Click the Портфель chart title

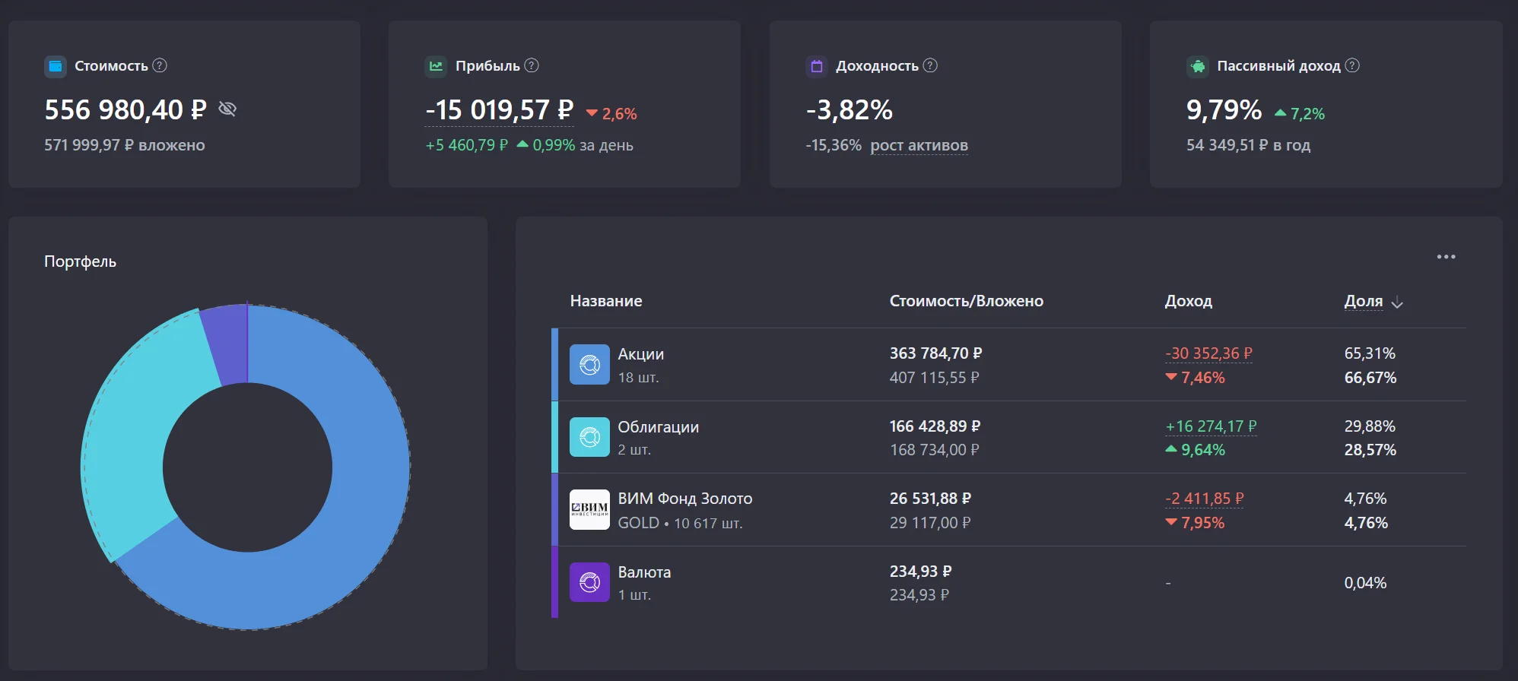(x=80, y=261)
